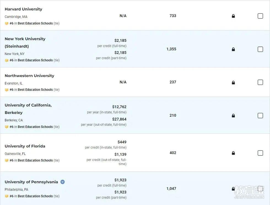This screenshot has width=270, height=205.
Task: Click the verified badge next to University of Pennsylvania
Action: coord(63,182)
